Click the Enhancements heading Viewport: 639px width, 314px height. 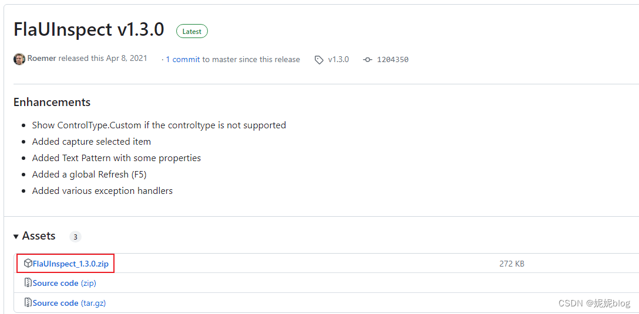pos(52,102)
